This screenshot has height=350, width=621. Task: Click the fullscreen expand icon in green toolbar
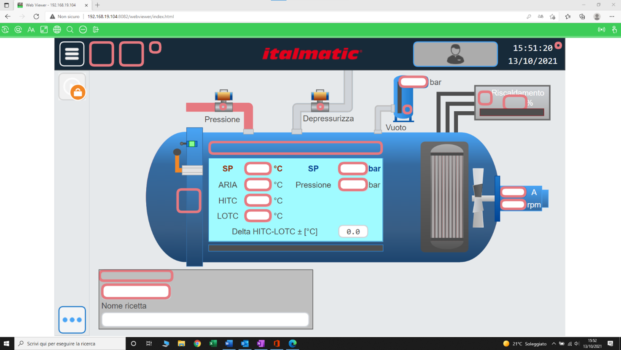tap(44, 30)
